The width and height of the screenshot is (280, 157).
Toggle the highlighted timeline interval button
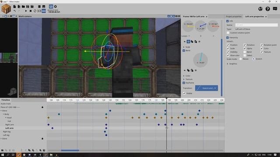(44, 11)
